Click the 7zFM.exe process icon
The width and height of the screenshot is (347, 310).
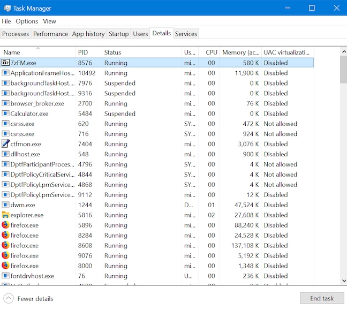[x=5, y=63]
